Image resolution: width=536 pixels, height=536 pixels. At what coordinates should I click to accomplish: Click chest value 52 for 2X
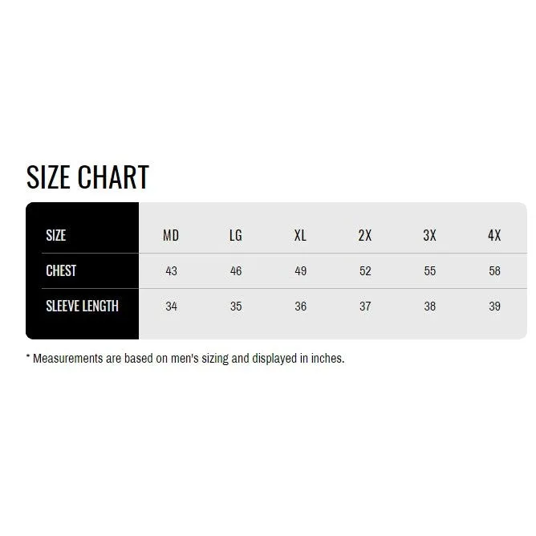pos(365,270)
